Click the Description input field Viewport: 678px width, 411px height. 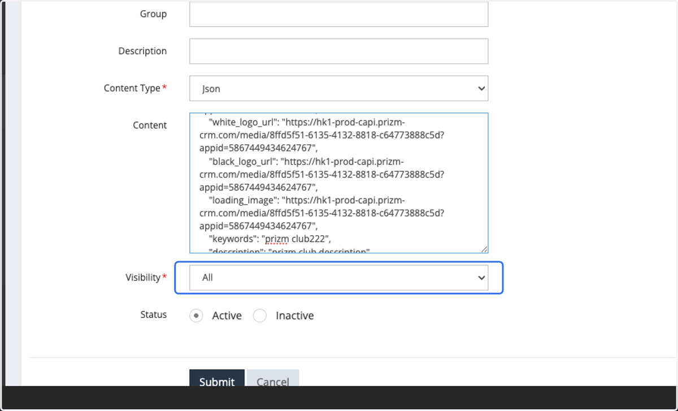click(x=338, y=51)
